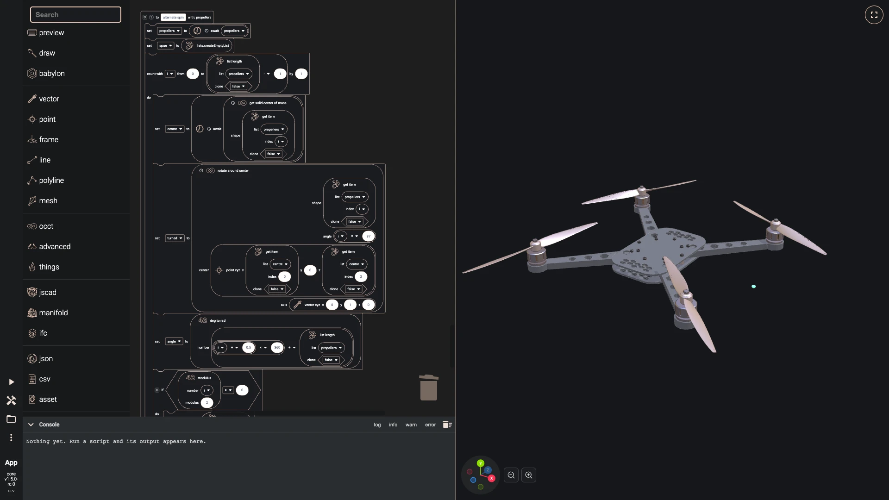Click the Search input field

coord(75,15)
